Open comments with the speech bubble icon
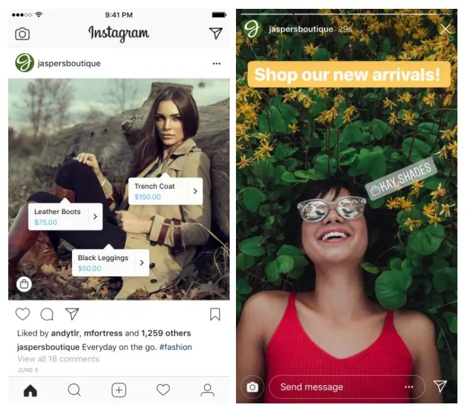 point(47,314)
